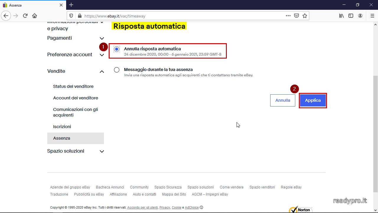This screenshot has height=213, width=378.
Task: Open the Privacy footer link
Action: (165, 208)
